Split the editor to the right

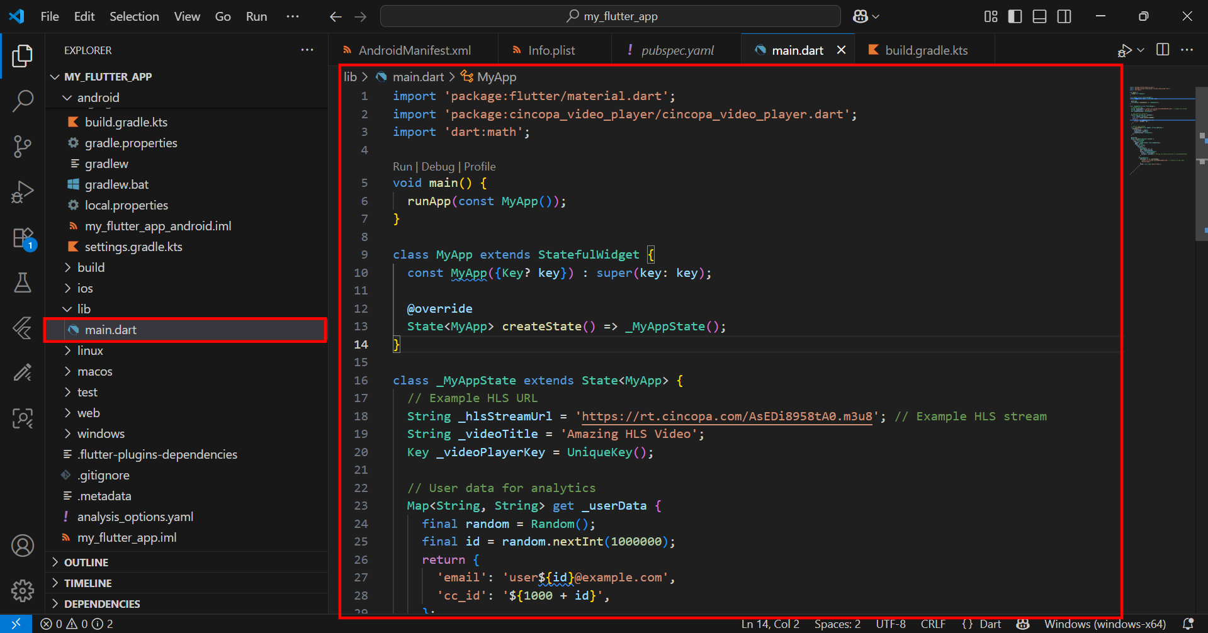click(x=1163, y=50)
